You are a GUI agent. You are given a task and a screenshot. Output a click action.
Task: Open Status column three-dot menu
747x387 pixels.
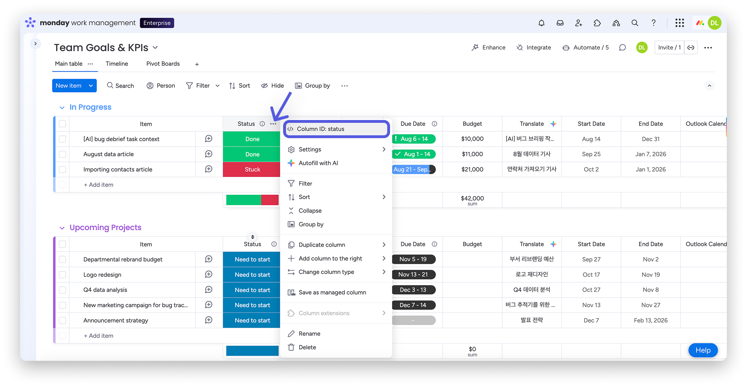pos(273,124)
